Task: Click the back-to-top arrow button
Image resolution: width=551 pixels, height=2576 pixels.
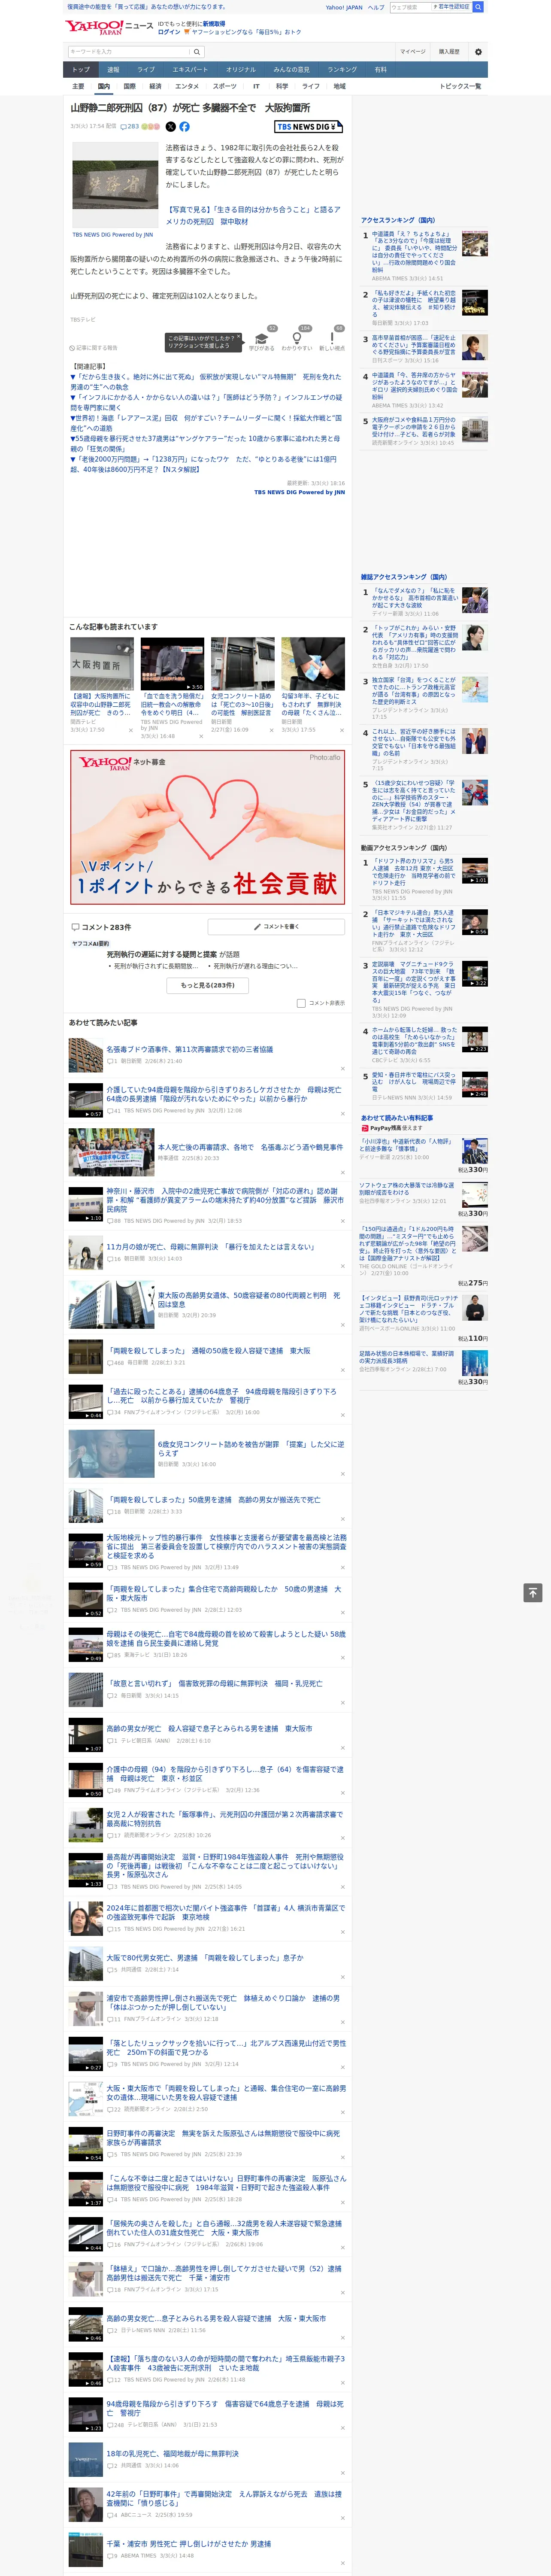Action: (533, 1593)
